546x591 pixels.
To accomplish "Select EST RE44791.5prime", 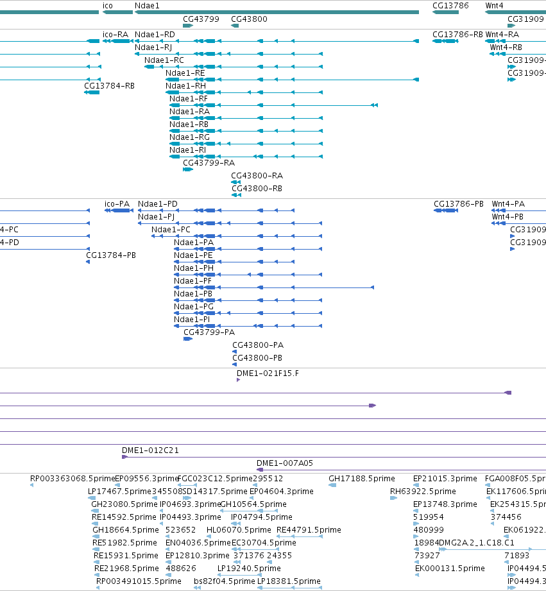I will [309, 529].
